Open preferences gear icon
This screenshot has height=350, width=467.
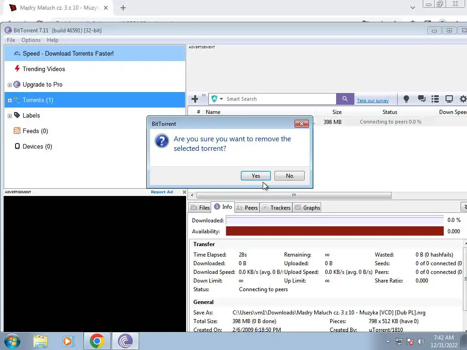463,99
